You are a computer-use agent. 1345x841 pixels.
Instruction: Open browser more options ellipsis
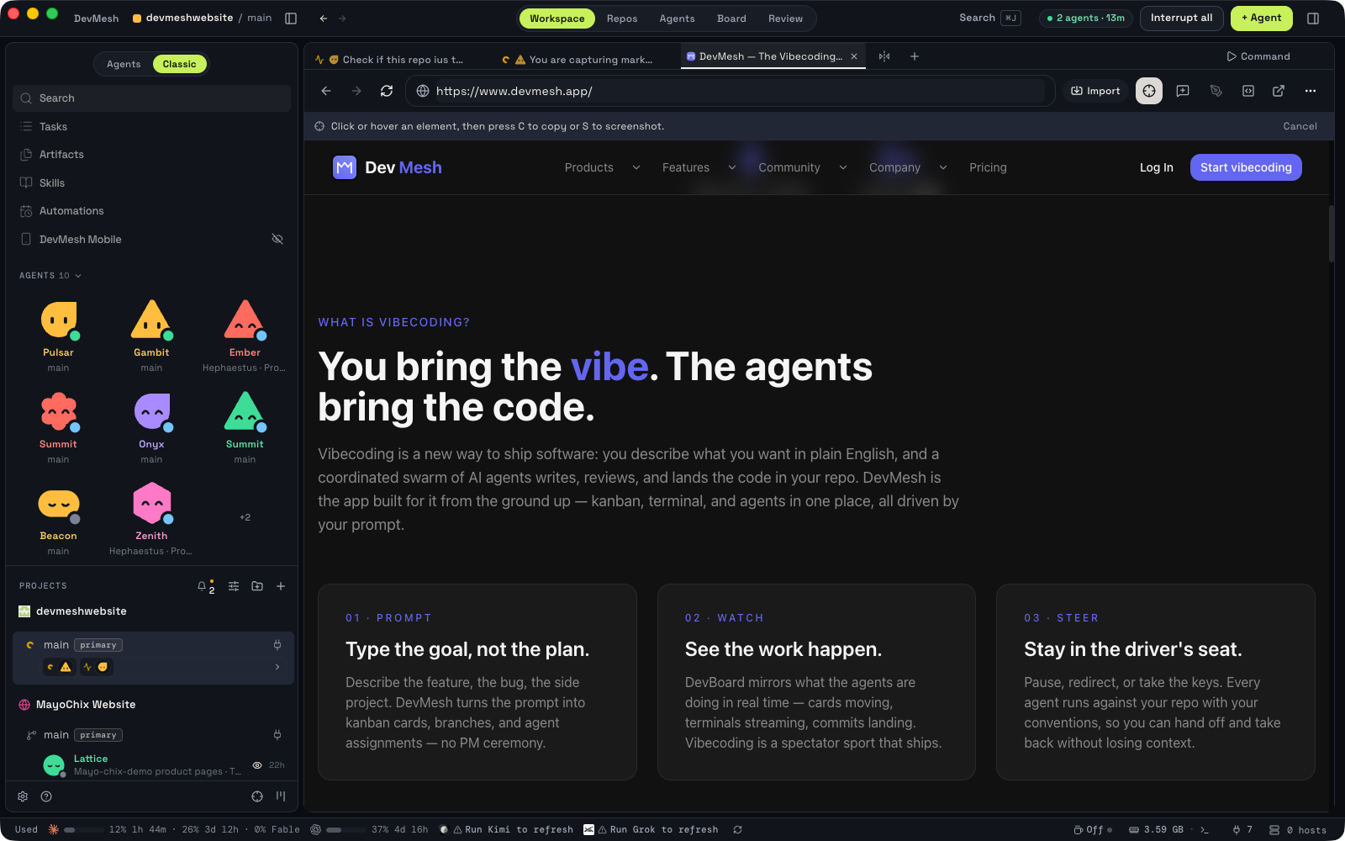pyautogui.click(x=1311, y=91)
